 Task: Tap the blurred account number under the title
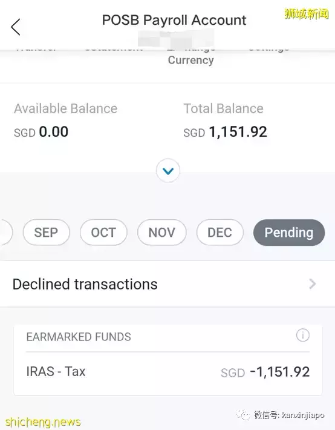[175, 39]
